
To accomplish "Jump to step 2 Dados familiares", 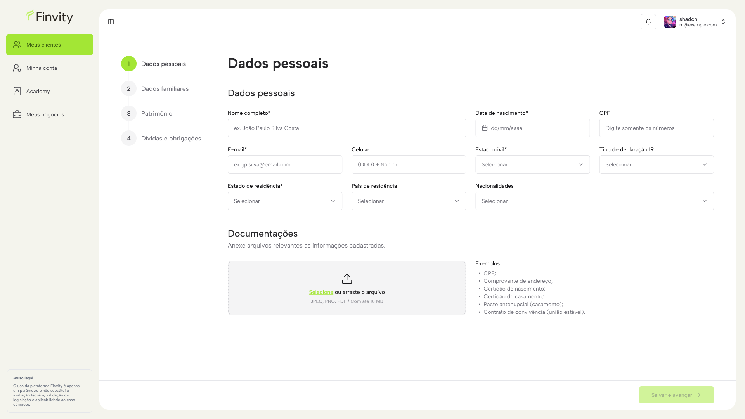I will 165,89.
